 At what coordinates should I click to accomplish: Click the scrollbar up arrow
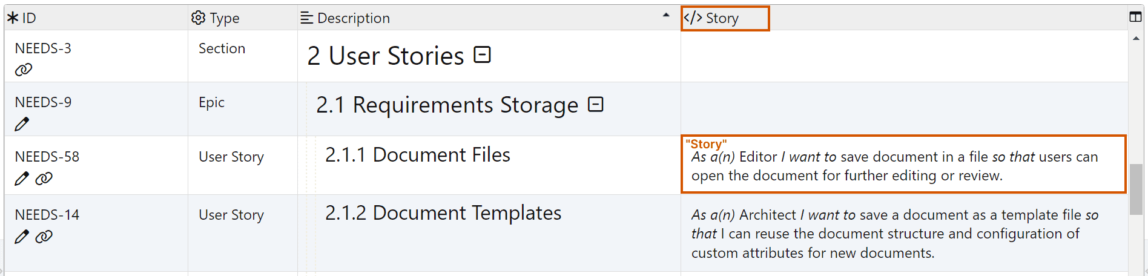click(x=1136, y=39)
